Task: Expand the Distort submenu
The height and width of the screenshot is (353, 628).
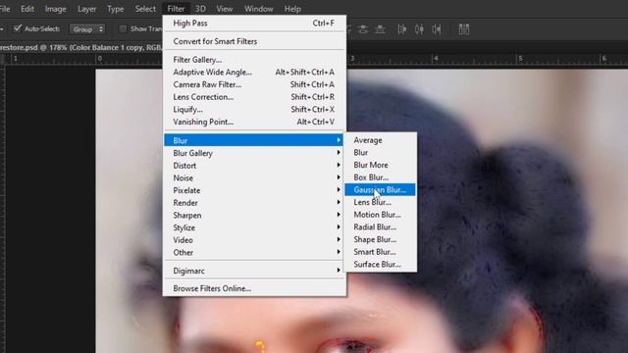Action: coord(254,166)
